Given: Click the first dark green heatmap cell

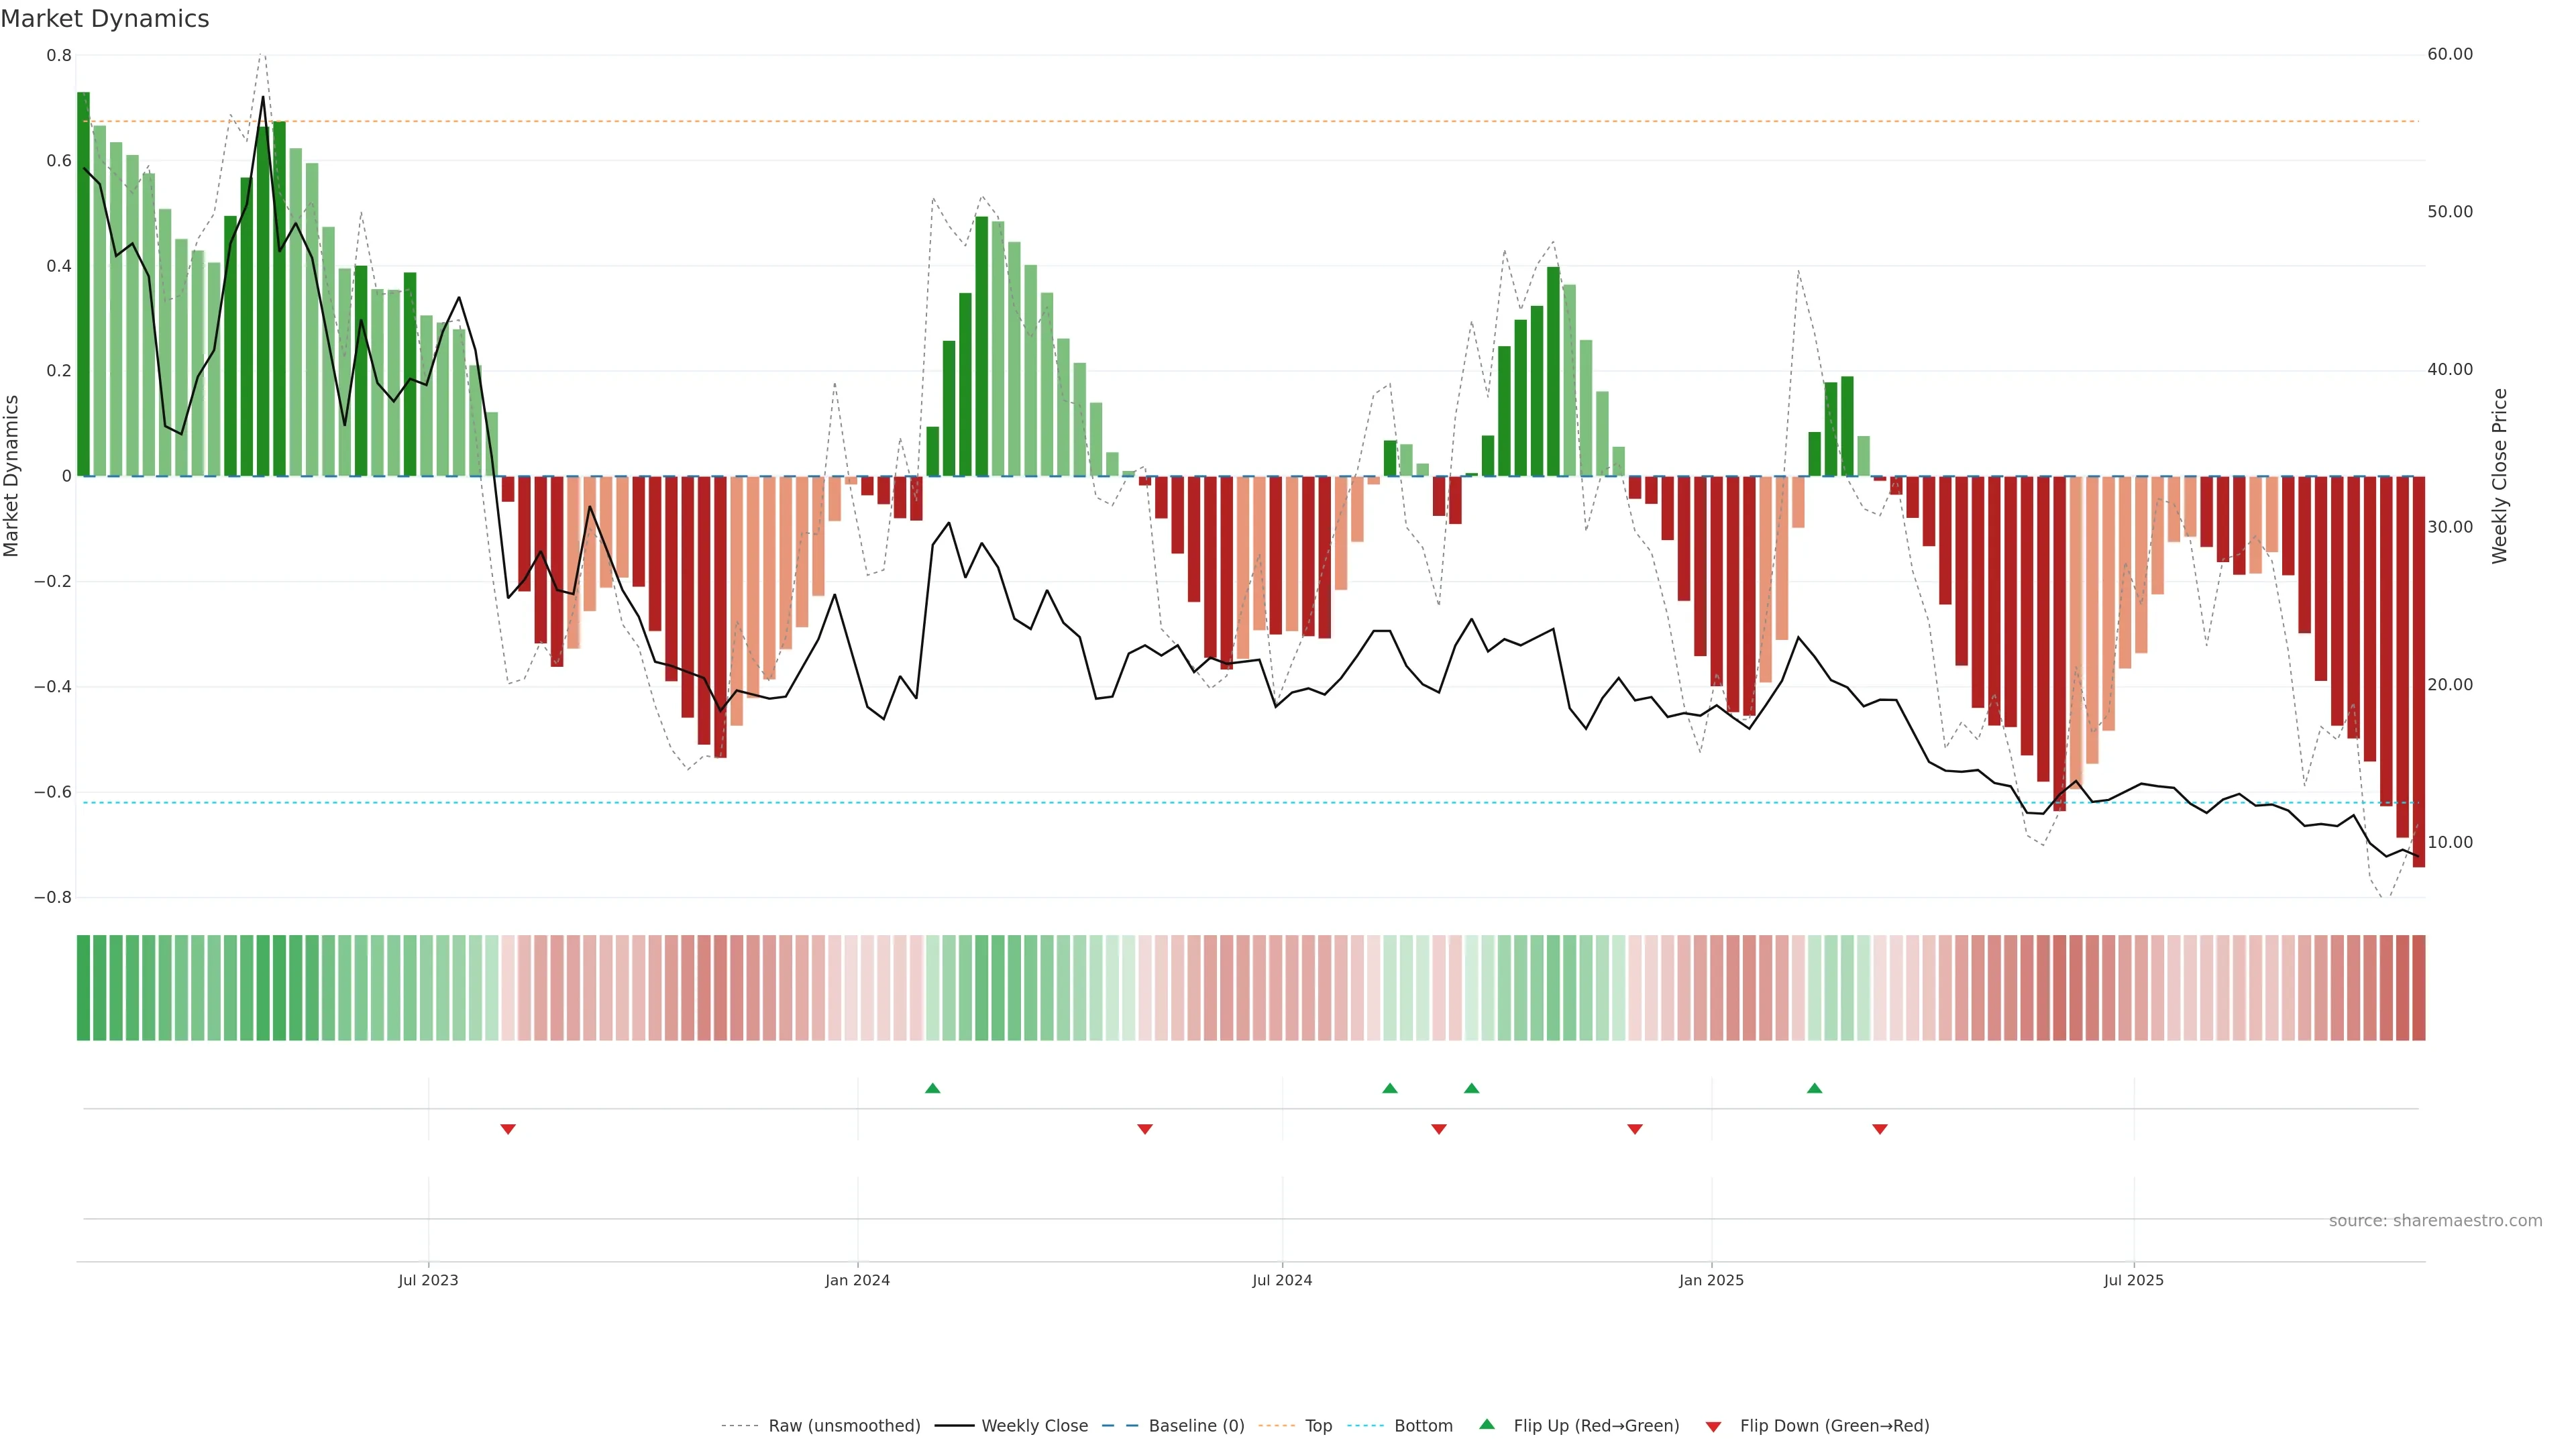Looking at the screenshot, I should [x=83, y=987].
